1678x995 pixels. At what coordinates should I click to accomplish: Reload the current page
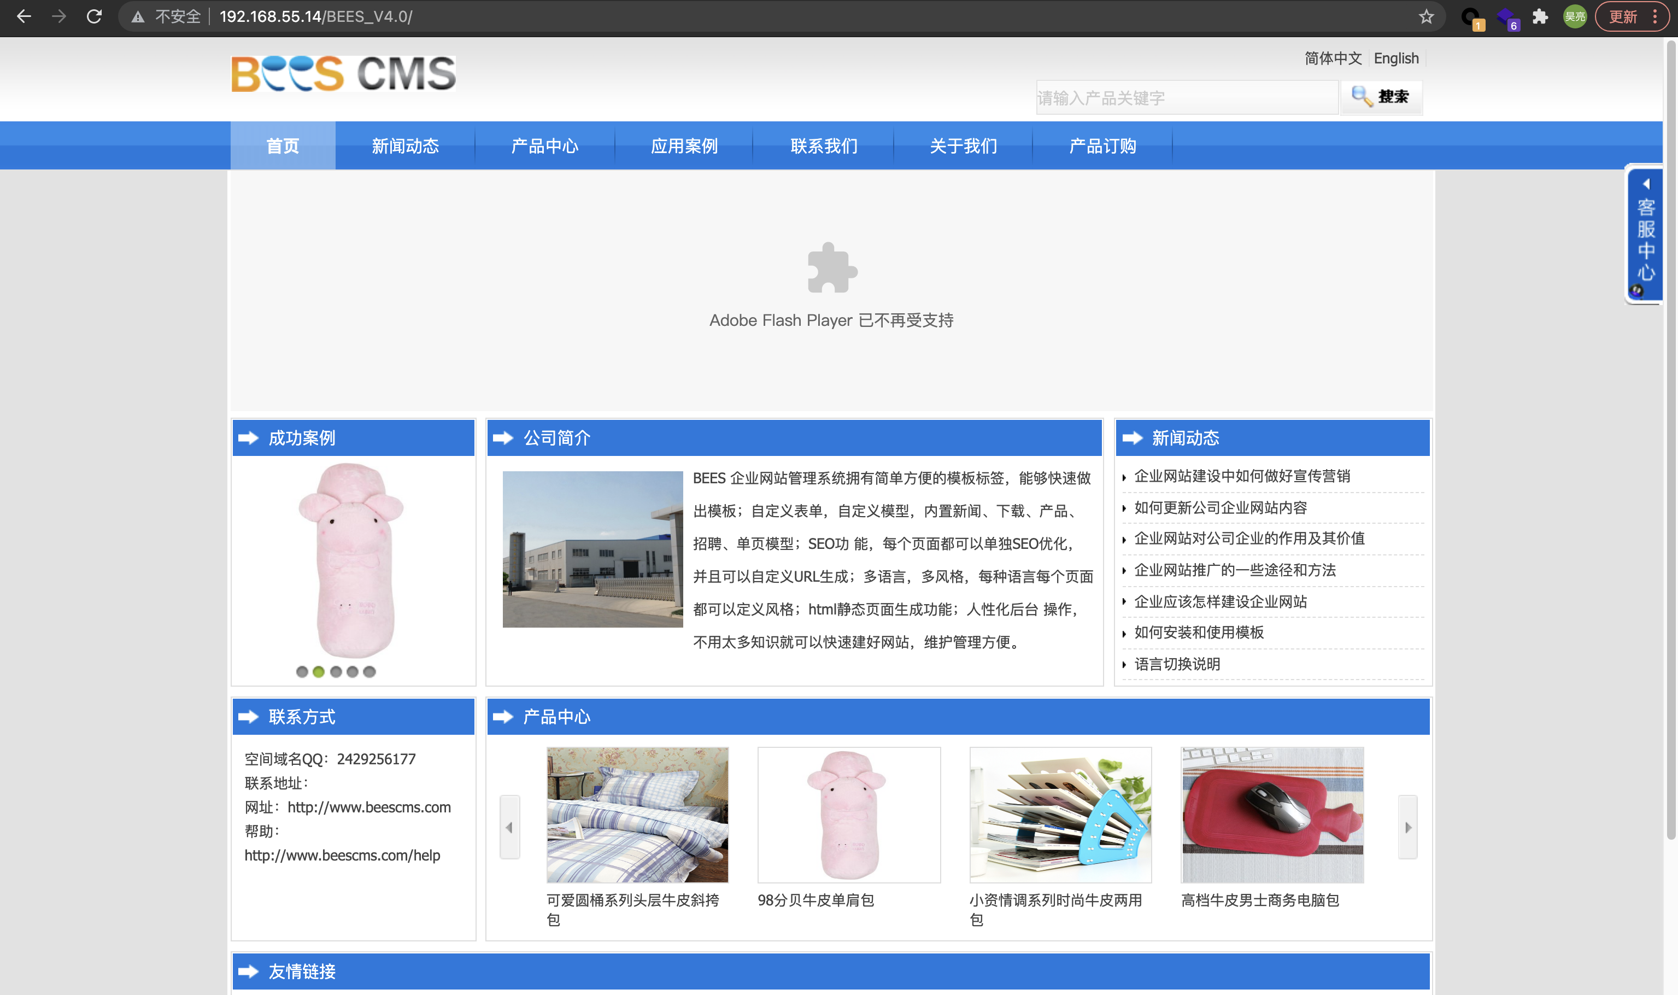(x=95, y=17)
